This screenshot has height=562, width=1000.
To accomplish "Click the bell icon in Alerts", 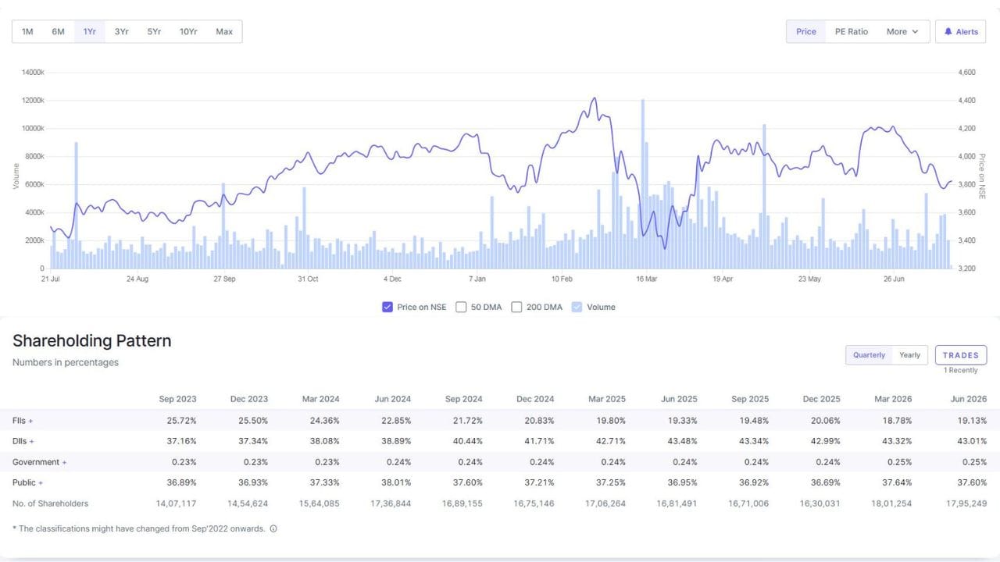I will coord(948,32).
